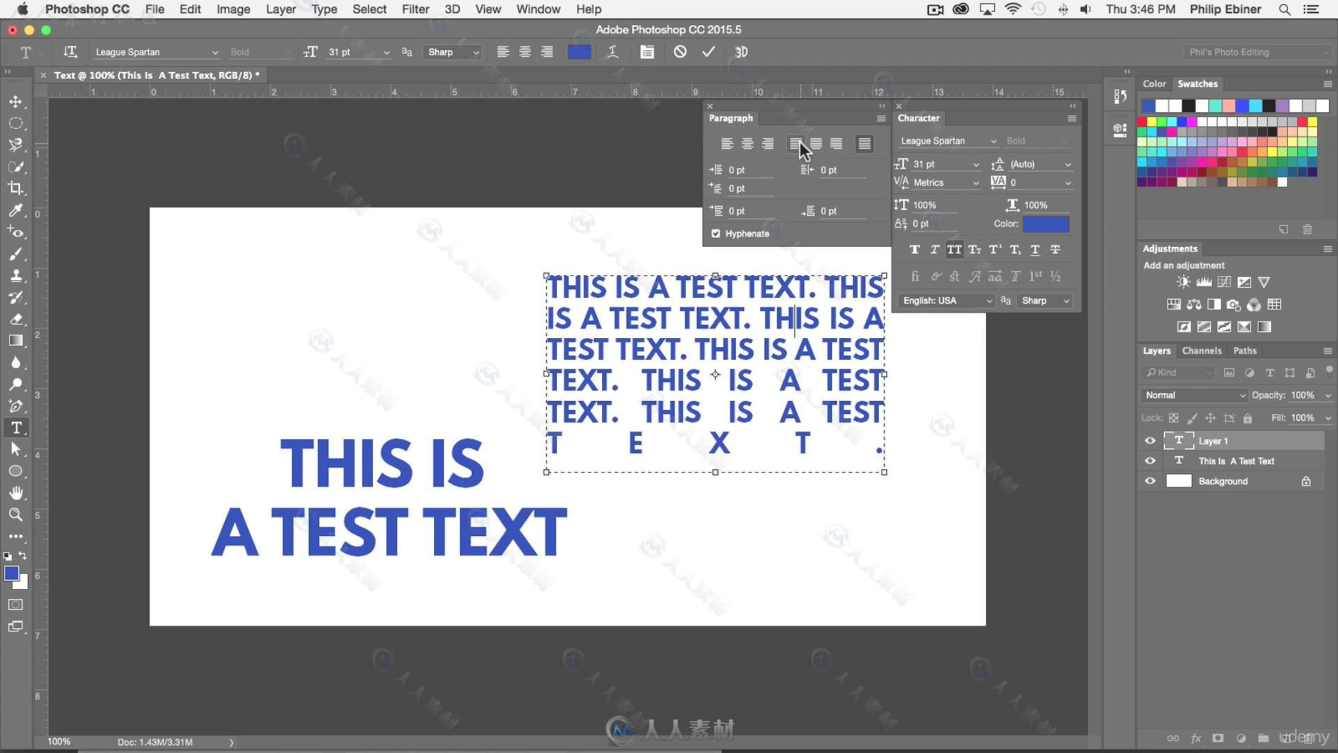Select the Zoom tool
This screenshot has height=753, width=1338.
pyautogui.click(x=15, y=515)
